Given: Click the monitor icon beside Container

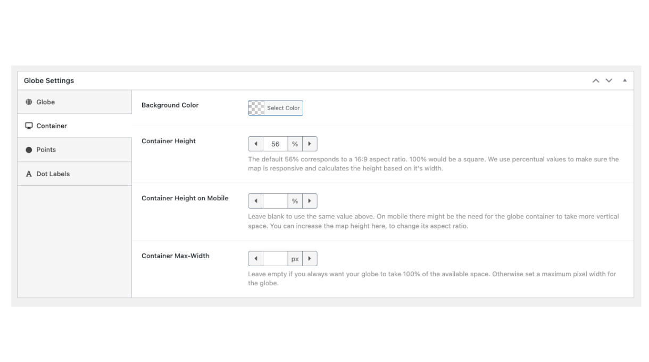Looking at the screenshot, I should [x=29, y=126].
